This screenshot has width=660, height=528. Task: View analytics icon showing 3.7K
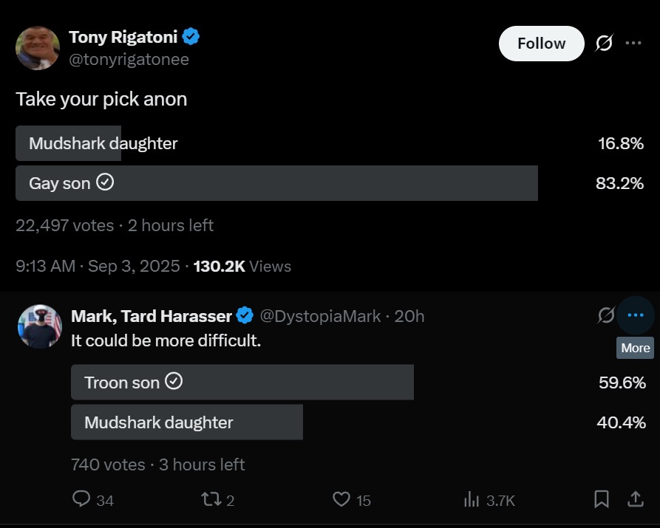click(472, 500)
